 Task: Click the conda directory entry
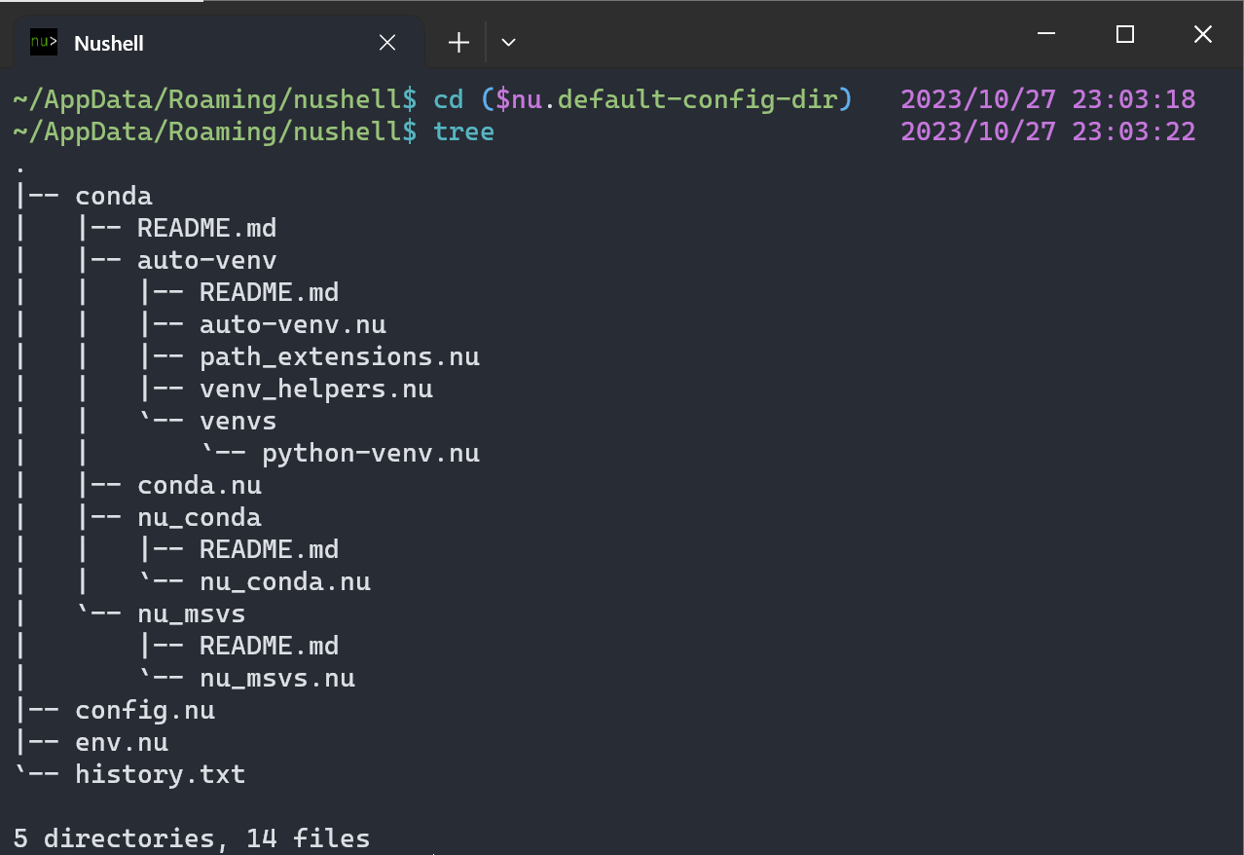point(114,196)
